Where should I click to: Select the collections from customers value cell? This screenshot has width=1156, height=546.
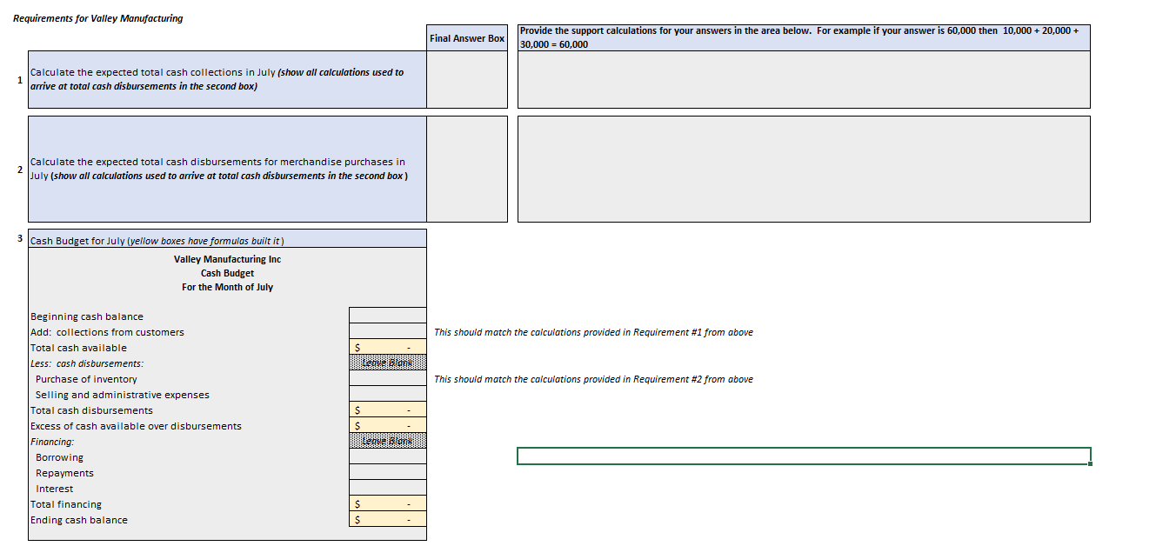pyautogui.click(x=388, y=331)
